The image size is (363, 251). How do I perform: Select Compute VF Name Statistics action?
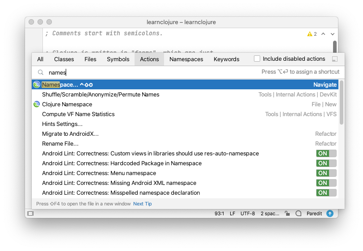(185, 114)
